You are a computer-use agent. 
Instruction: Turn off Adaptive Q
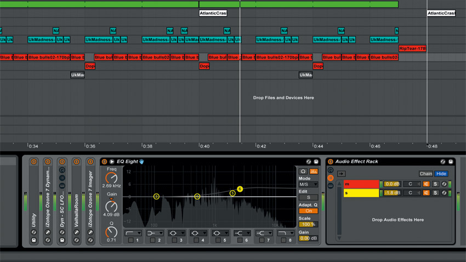pos(308,210)
